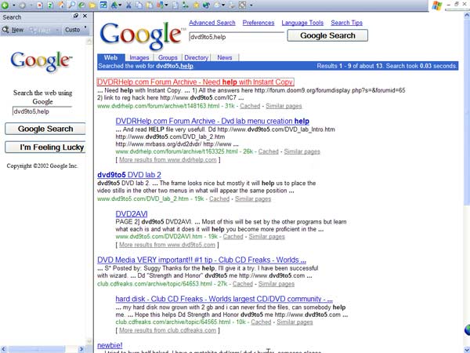Click the globe toolbar icon

(206, 5)
